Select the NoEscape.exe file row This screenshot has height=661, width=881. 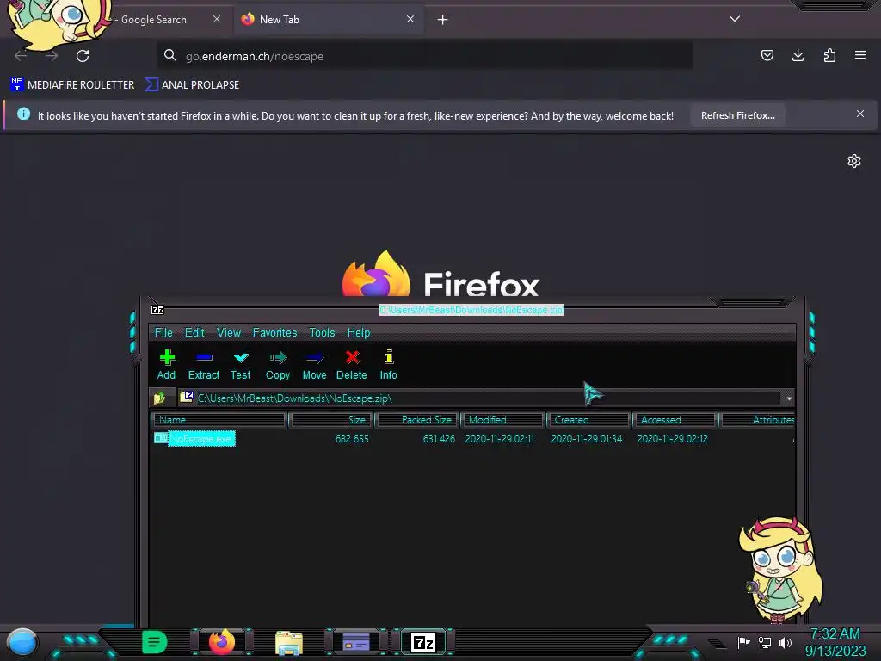click(472, 438)
